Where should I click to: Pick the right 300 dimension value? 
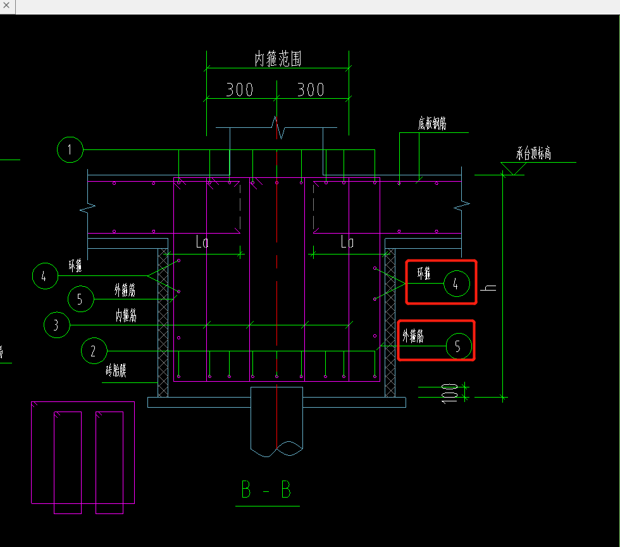pyautogui.click(x=311, y=90)
